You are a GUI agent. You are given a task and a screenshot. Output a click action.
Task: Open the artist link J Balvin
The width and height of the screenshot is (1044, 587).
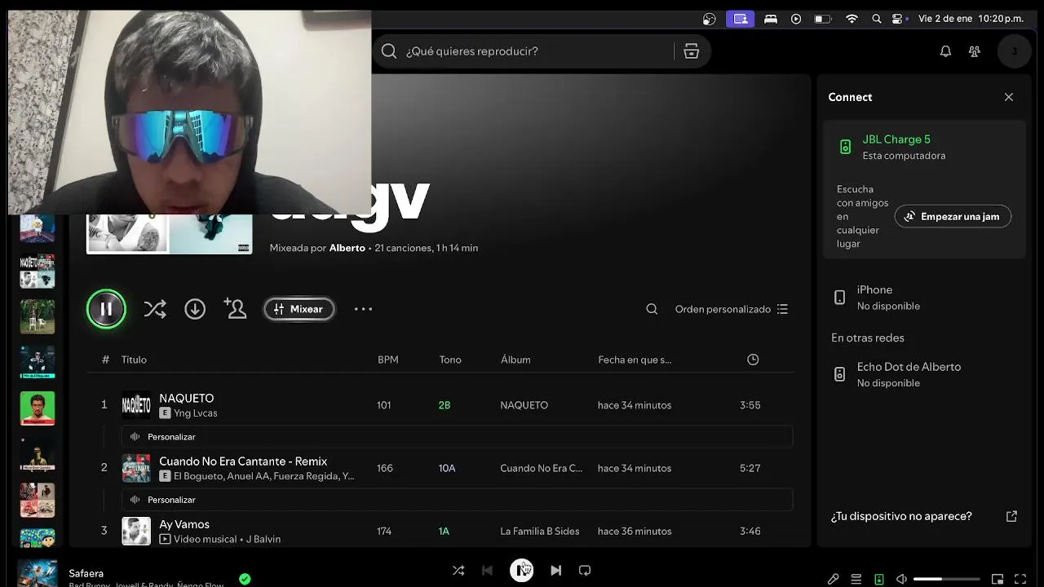pos(264,539)
